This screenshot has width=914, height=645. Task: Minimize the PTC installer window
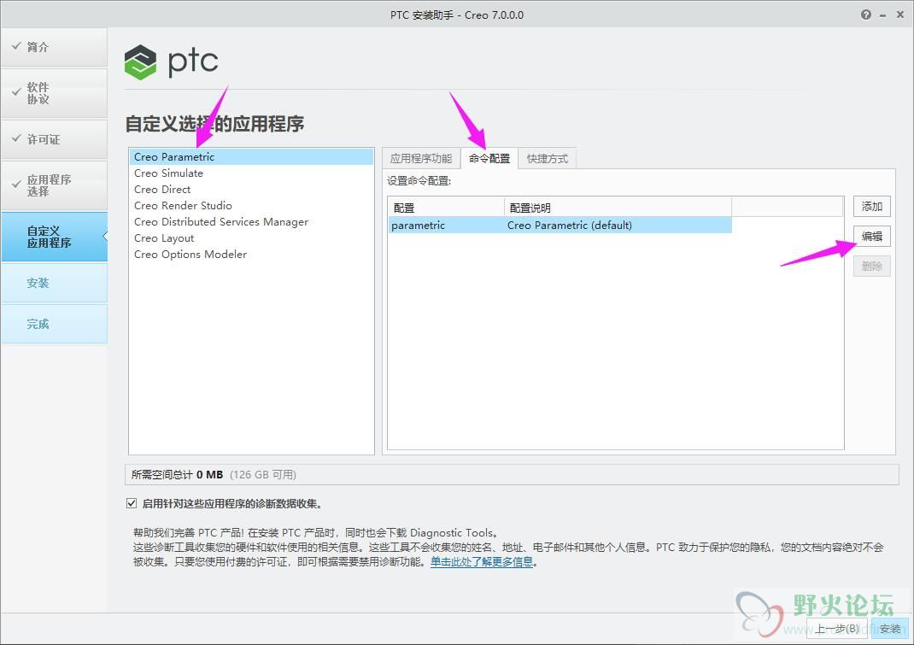pos(883,15)
